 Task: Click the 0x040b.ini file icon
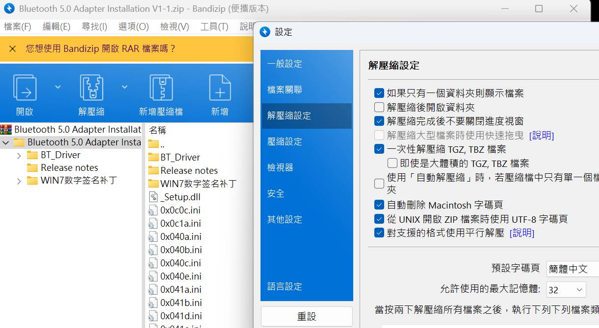point(153,250)
